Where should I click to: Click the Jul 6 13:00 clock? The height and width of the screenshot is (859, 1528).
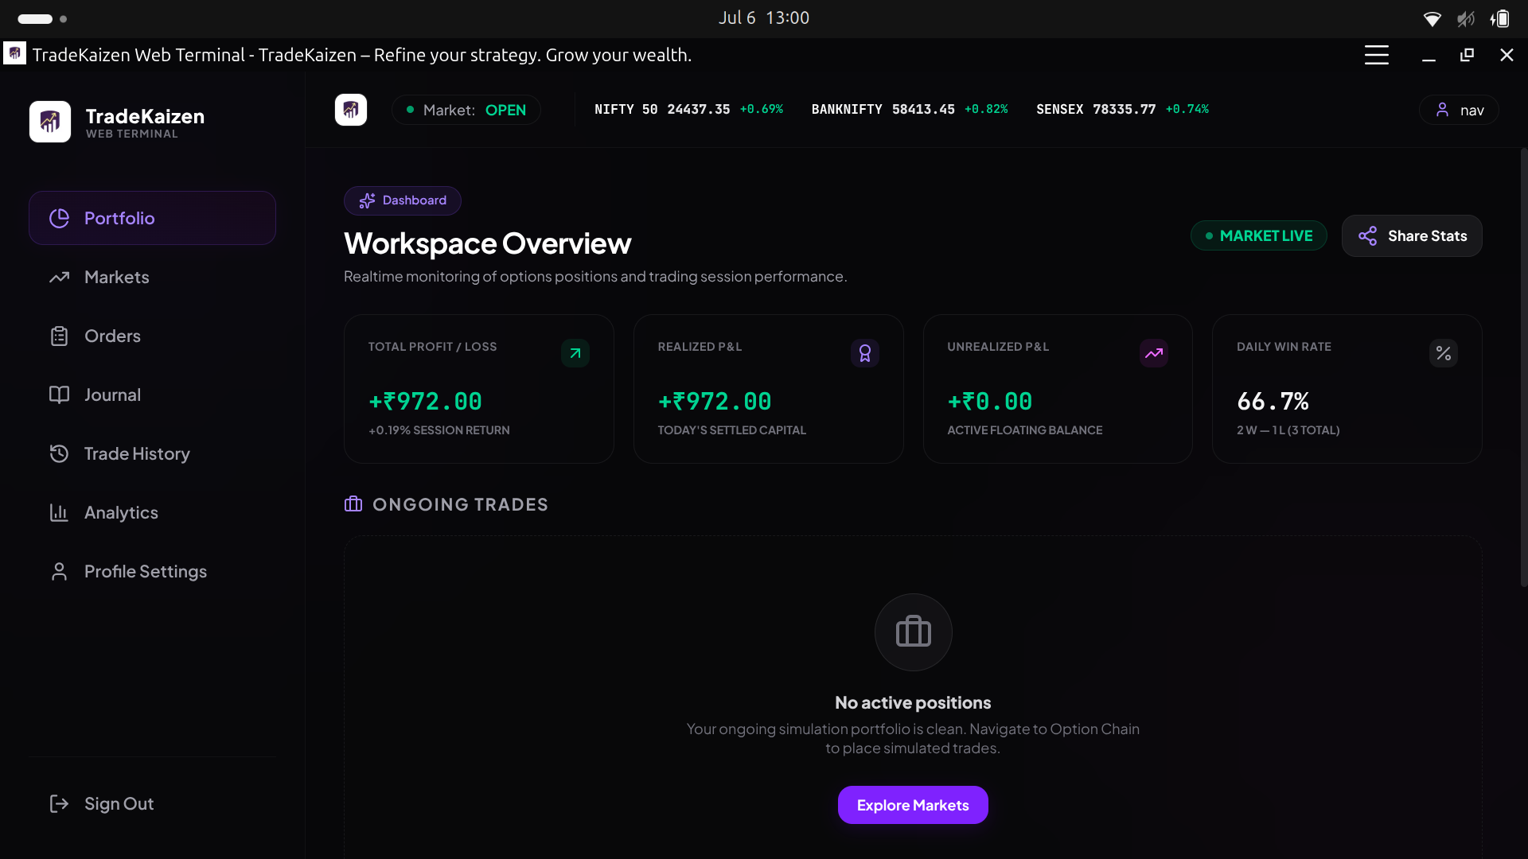pos(764,18)
